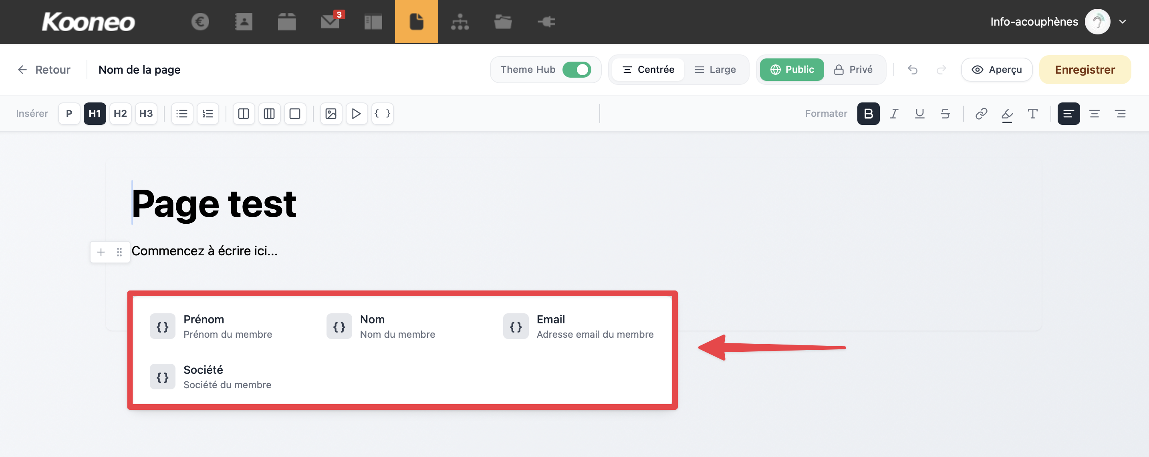
Task: Apply strikethrough formatting
Action: (945, 114)
